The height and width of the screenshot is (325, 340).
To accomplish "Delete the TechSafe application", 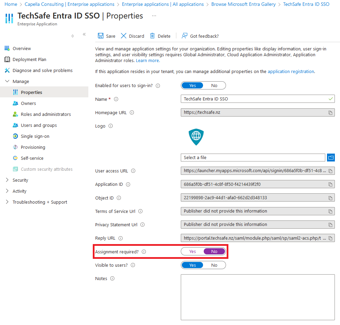I will [160, 36].
